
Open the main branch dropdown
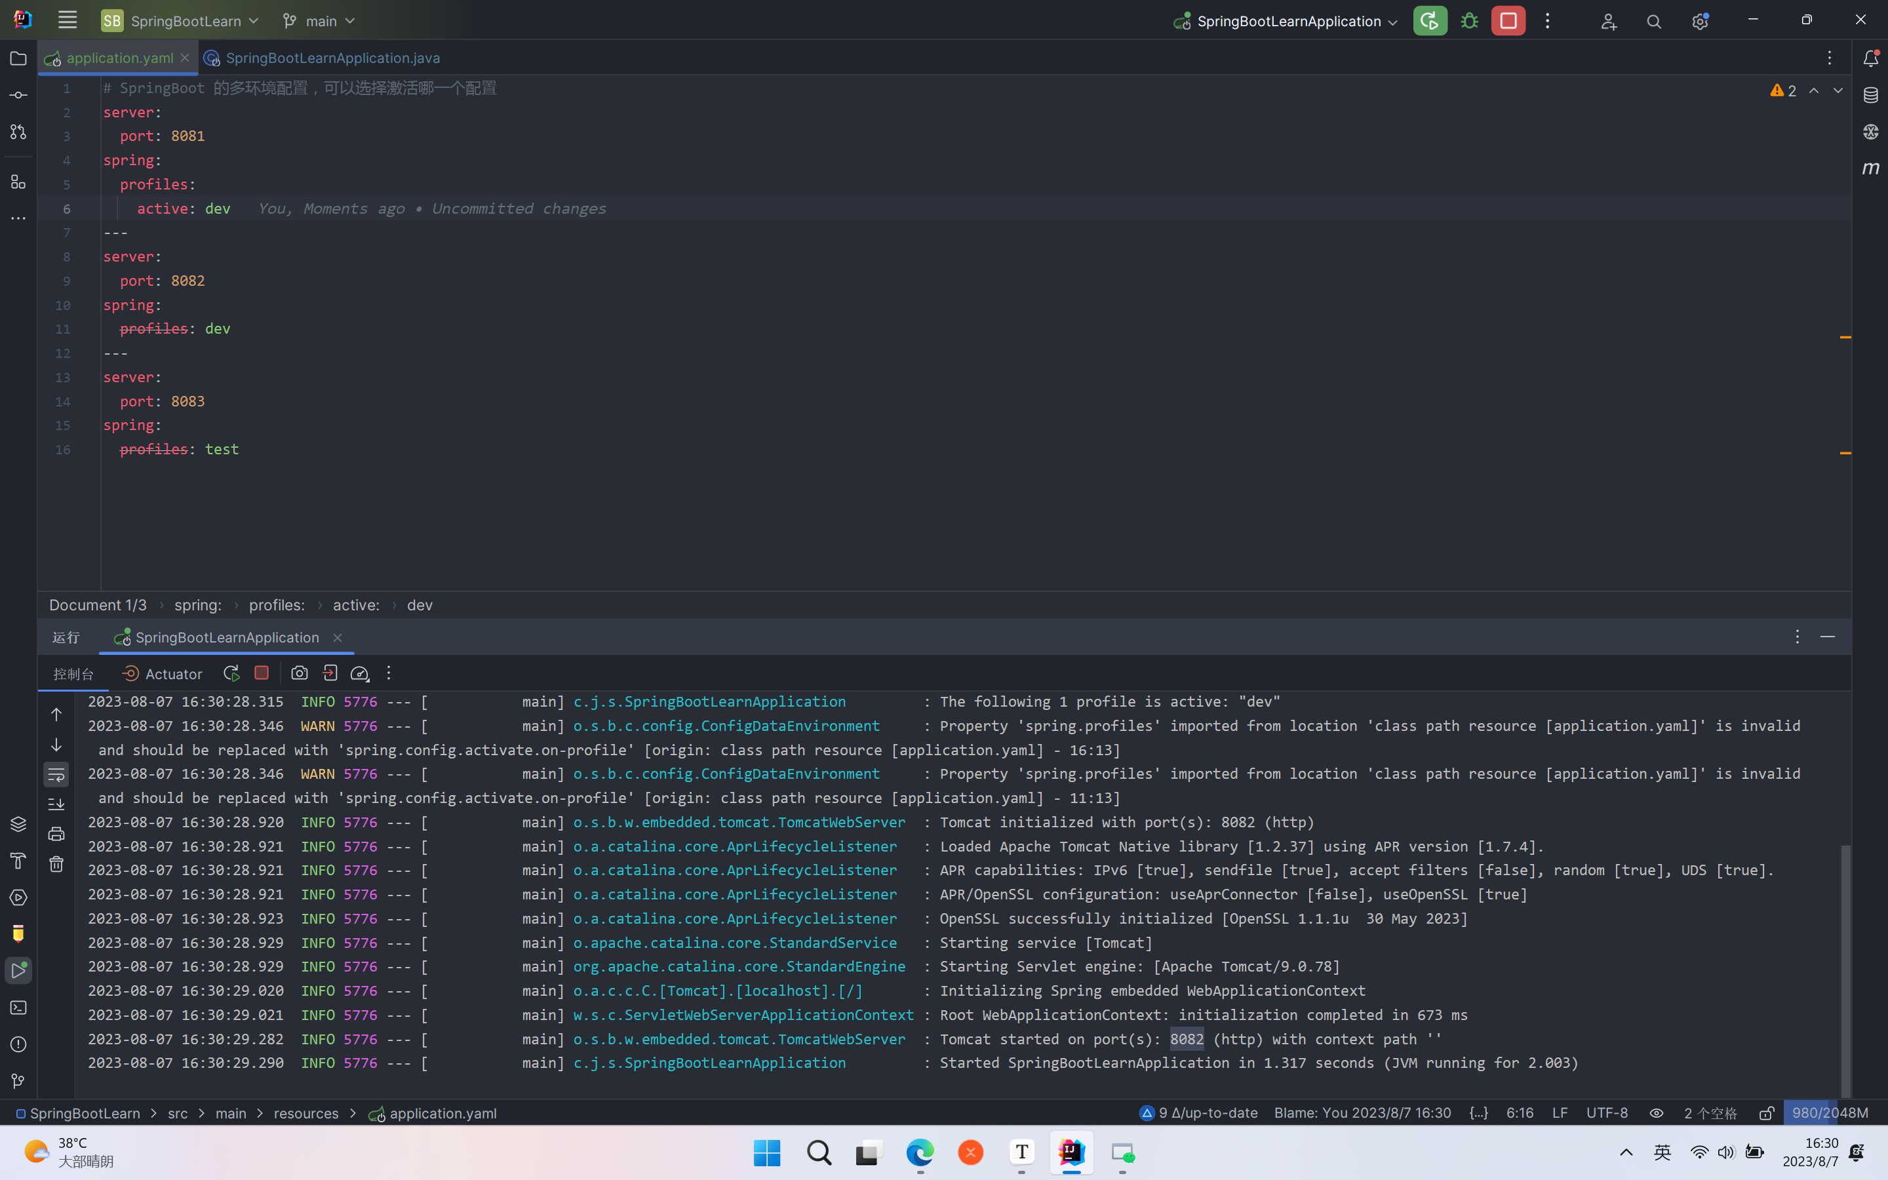(319, 21)
